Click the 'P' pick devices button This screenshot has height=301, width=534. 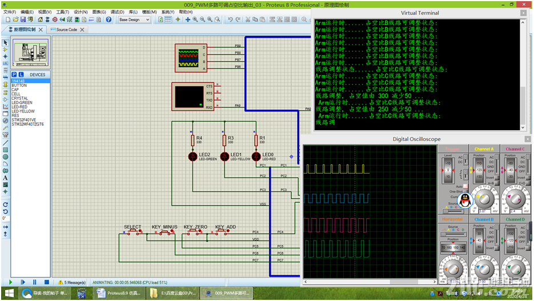[14, 75]
